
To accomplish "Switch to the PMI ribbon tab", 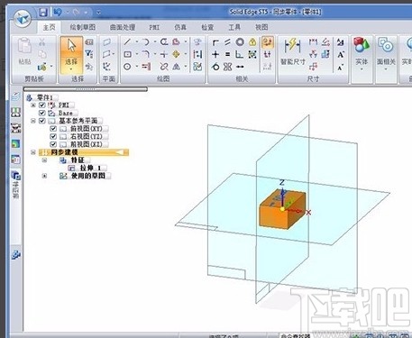I will [154, 27].
